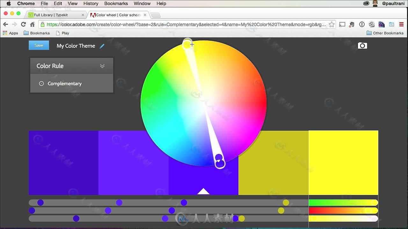Click the yellow marker on color wheel

point(187,44)
